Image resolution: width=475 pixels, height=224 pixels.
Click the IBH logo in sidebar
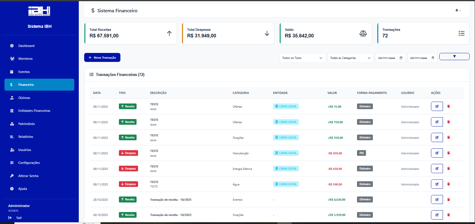tap(39, 11)
